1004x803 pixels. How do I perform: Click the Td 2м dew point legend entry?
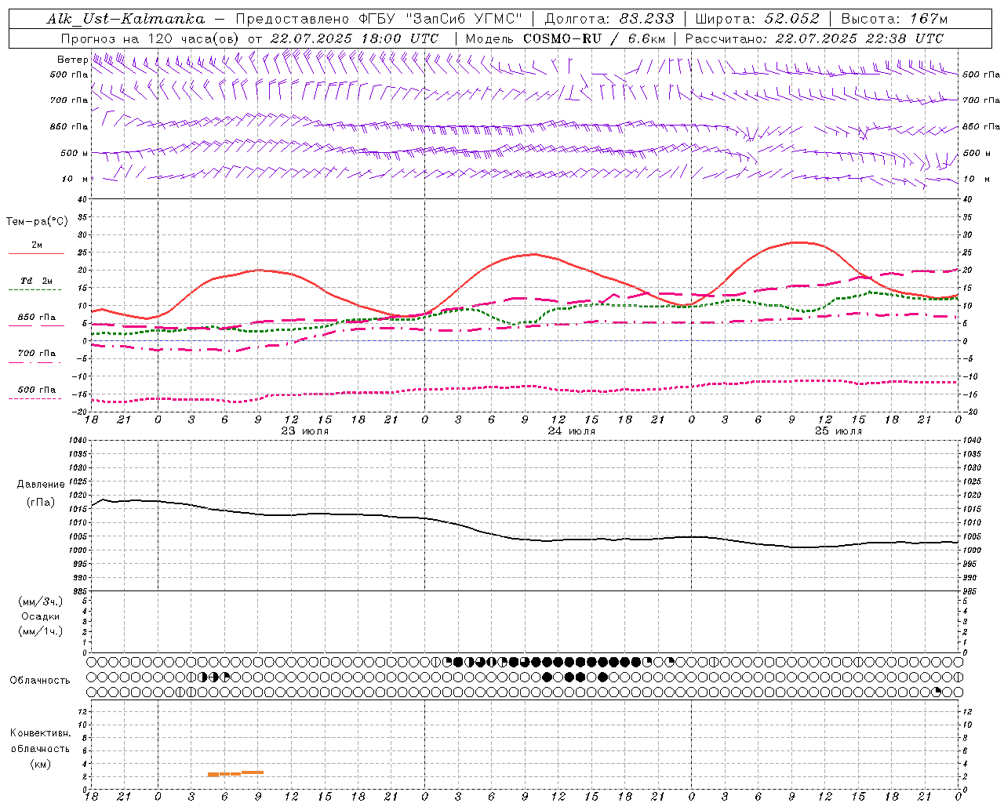point(37,280)
